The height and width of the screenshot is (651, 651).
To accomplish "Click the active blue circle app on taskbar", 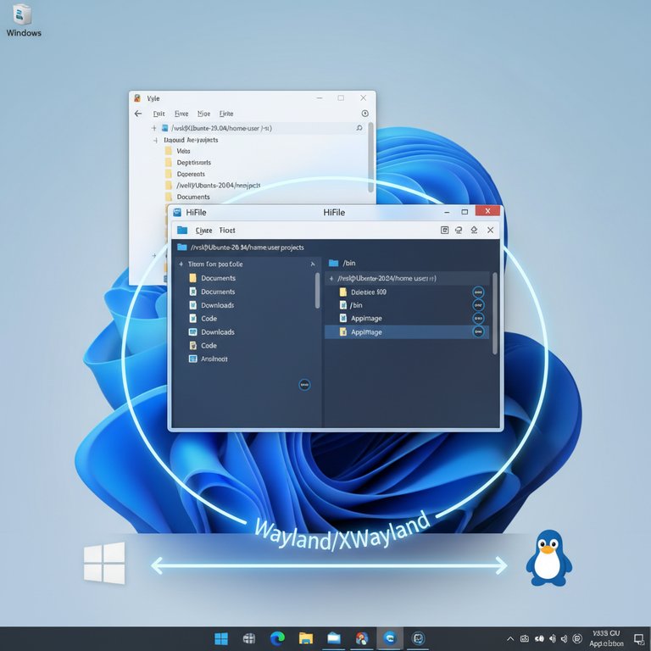I will (x=390, y=638).
